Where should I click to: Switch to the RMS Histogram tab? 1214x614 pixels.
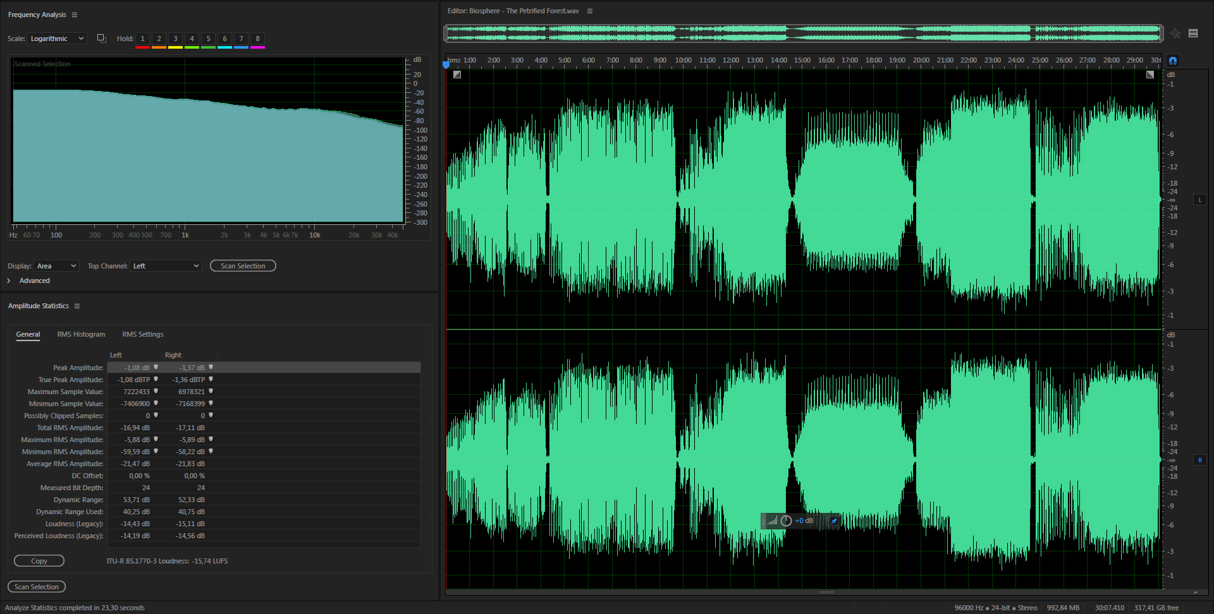point(81,334)
